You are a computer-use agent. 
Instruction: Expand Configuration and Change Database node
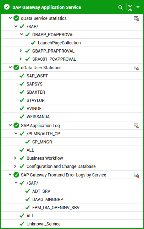(x=15, y=166)
